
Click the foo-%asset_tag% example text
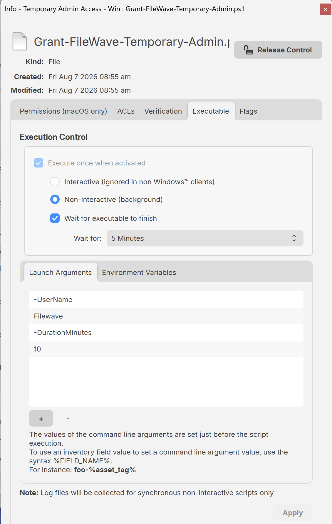[x=105, y=470]
